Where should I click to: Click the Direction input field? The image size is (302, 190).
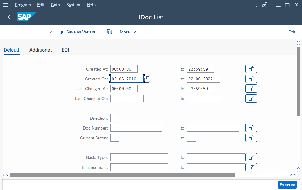(x=113, y=118)
